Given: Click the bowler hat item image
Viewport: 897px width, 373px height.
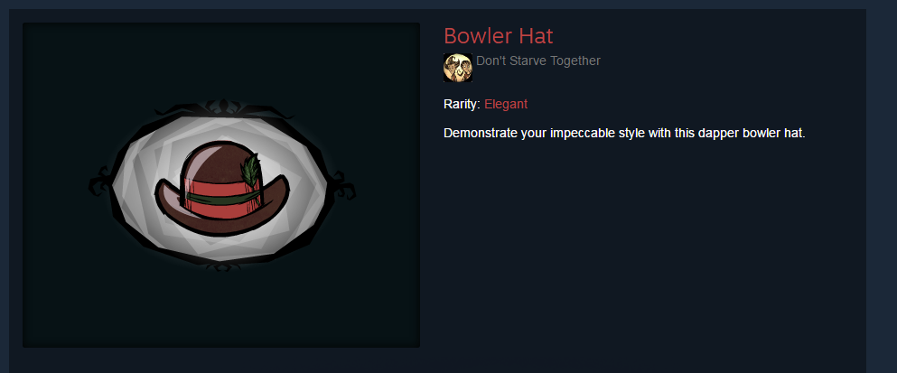Looking at the screenshot, I should click(x=222, y=186).
